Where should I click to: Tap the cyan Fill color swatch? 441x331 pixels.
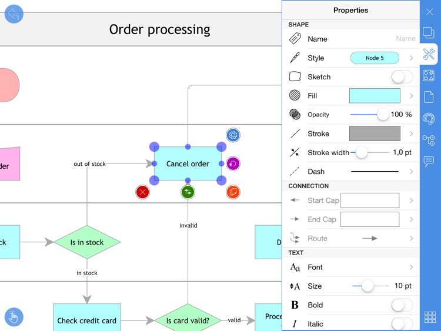[x=375, y=96]
